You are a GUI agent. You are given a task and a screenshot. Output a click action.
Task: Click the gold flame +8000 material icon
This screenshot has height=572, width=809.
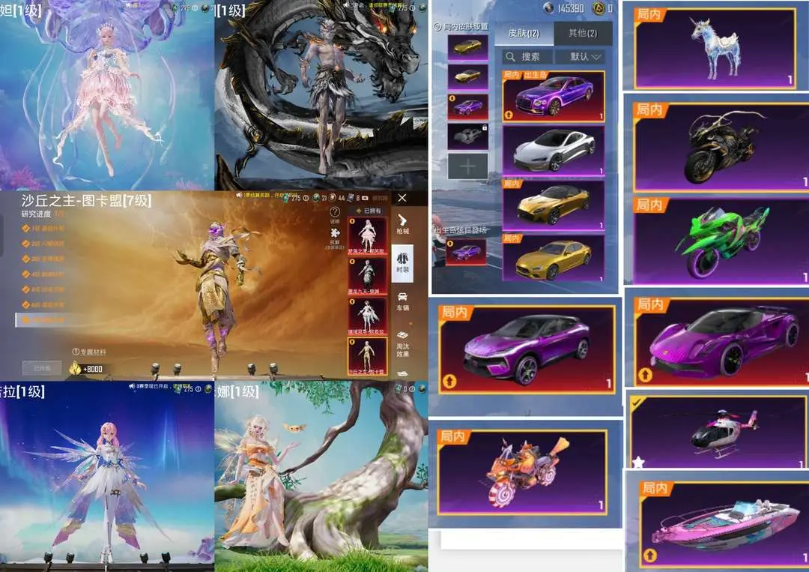[76, 368]
